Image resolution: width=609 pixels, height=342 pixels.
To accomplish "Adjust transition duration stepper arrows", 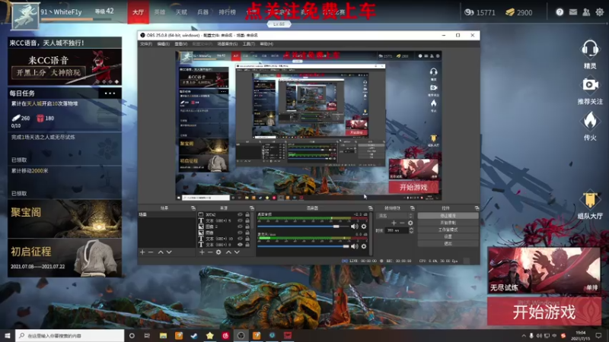I will [x=411, y=230].
